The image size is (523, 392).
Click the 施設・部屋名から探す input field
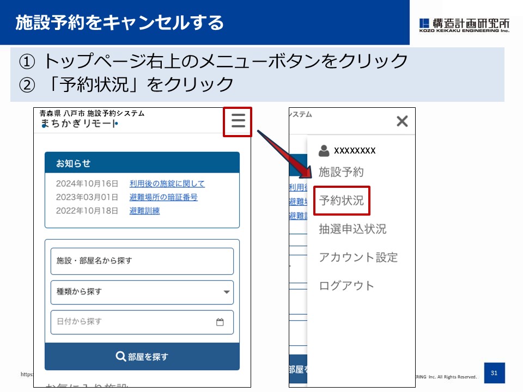click(x=142, y=261)
